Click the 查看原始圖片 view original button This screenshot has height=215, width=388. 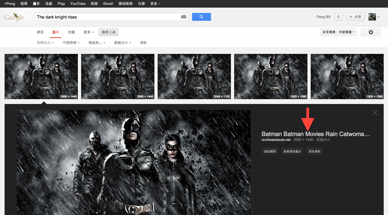point(292,151)
